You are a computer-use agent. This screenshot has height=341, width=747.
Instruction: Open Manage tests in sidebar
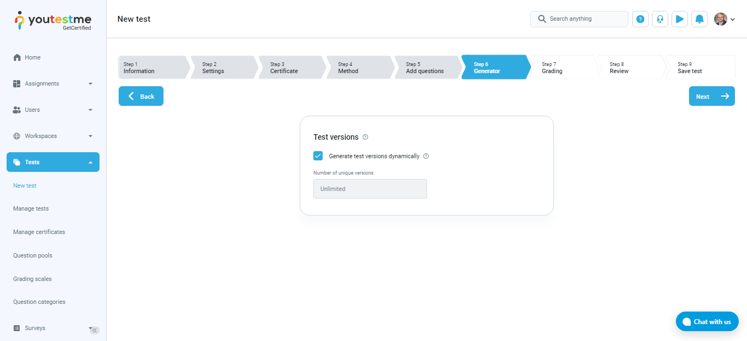tap(31, 208)
